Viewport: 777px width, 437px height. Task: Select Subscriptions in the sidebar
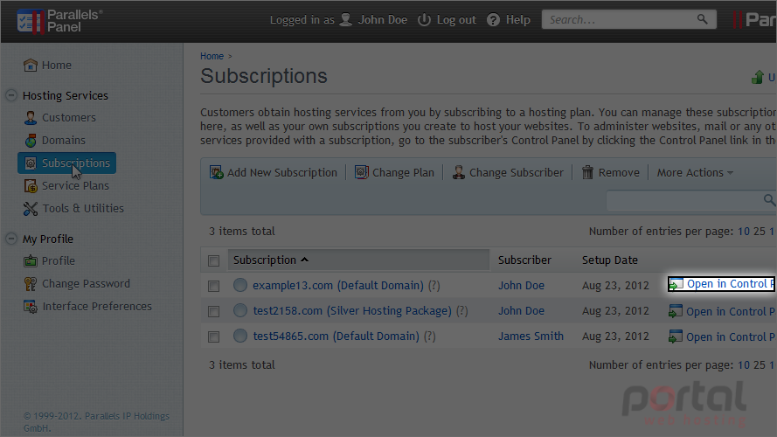point(67,163)
